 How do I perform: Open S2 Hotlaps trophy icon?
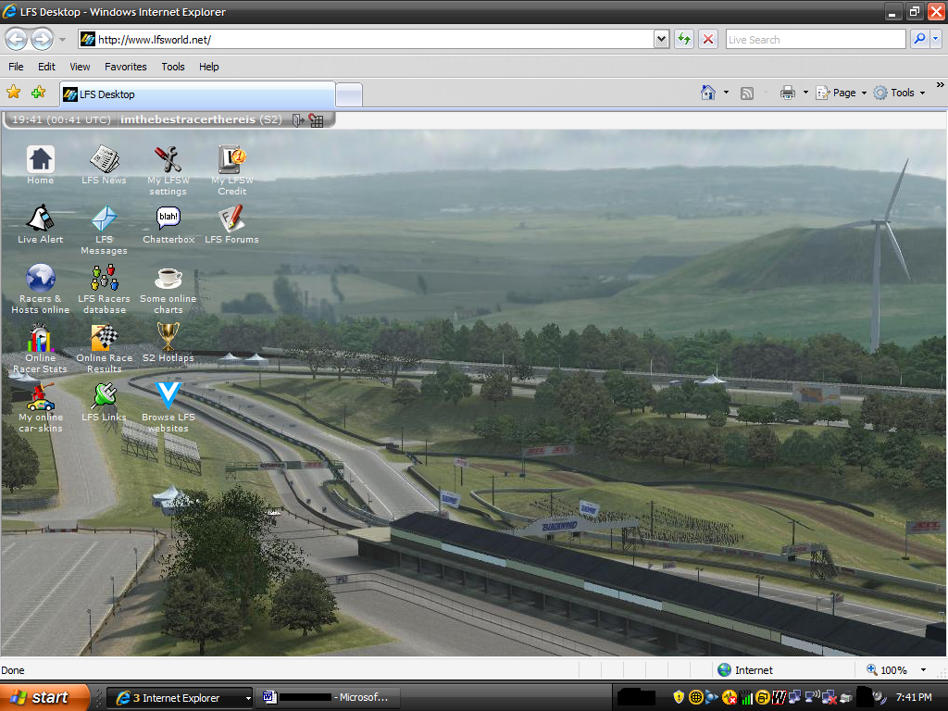tap(168, 343)
